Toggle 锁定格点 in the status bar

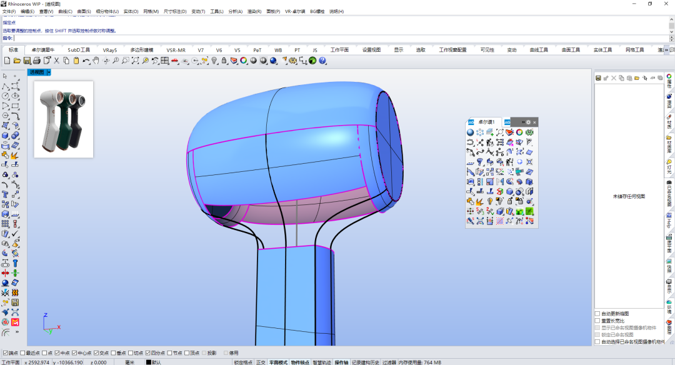coord(243,362)
